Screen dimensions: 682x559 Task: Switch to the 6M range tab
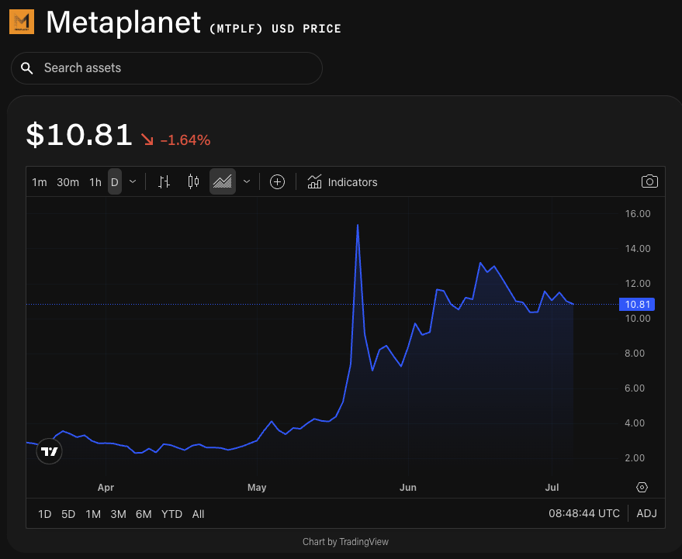point(144,513)
